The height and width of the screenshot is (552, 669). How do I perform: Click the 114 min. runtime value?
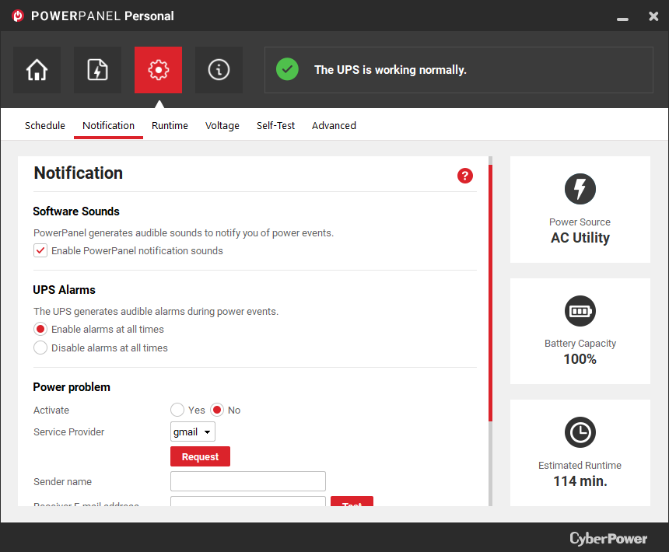coord(580,480)
